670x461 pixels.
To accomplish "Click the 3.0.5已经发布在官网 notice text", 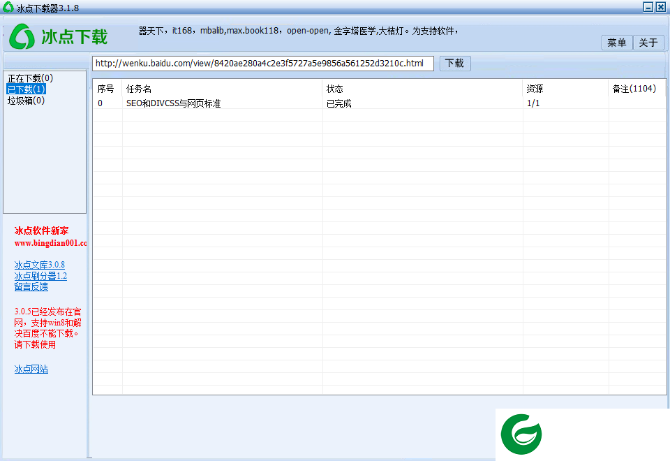I will pos(47,328).
